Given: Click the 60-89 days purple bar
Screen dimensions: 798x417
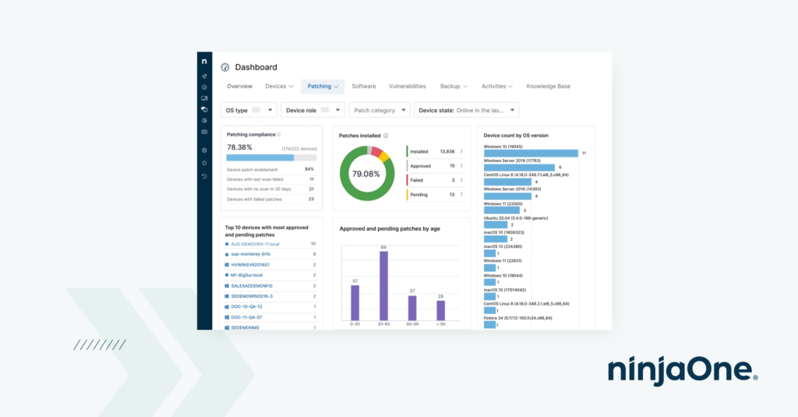Looking at the screenshot, I should 412,308.
